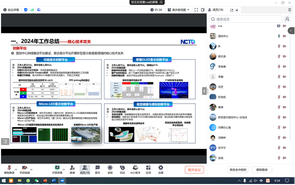Expand audio options arrow beside 解除静音
295x185 pixels.
point(16,169)
